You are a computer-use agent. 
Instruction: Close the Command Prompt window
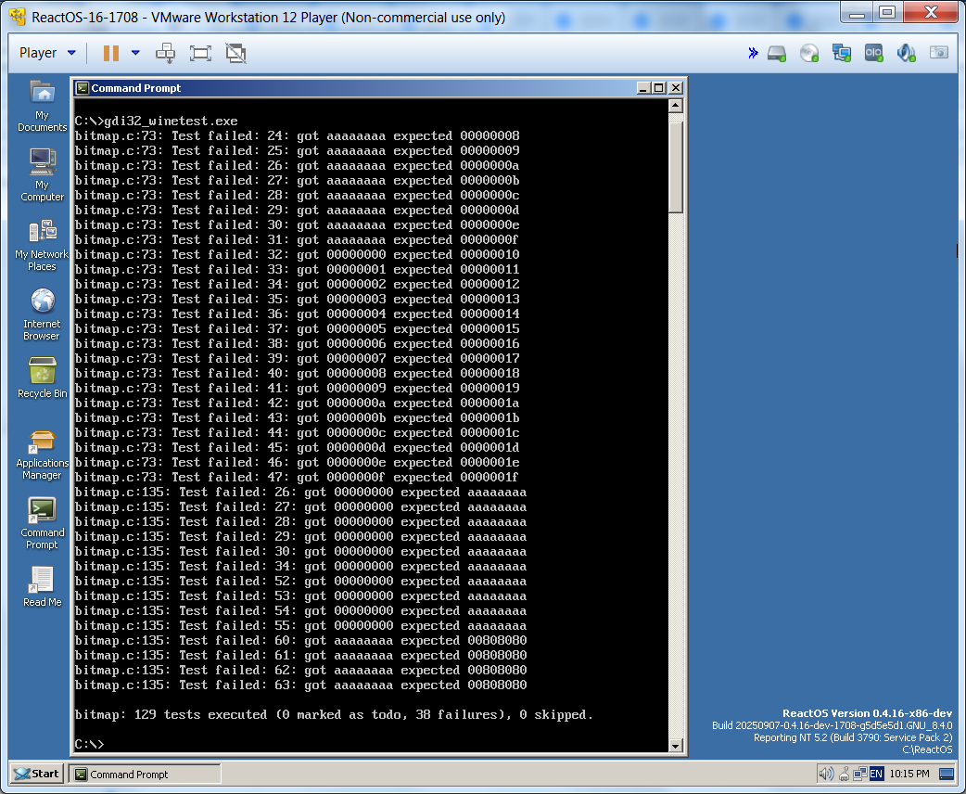[x=675, y=88]
